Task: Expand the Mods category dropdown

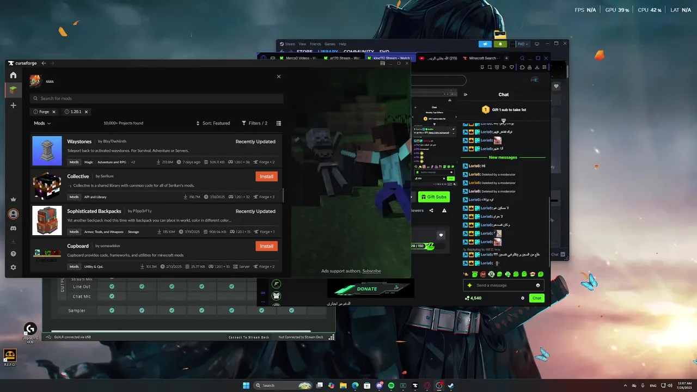Action: [42, 123]
